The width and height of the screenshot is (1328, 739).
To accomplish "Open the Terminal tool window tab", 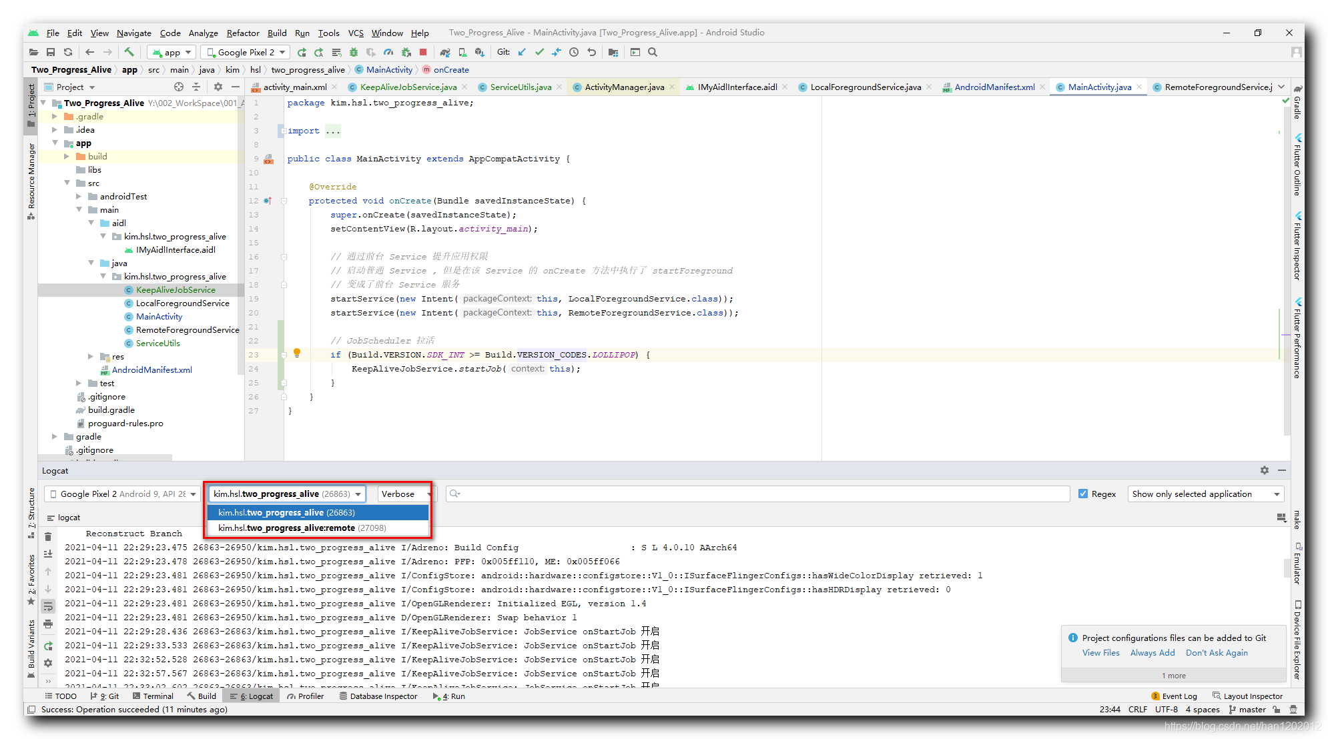I will 153,696.
